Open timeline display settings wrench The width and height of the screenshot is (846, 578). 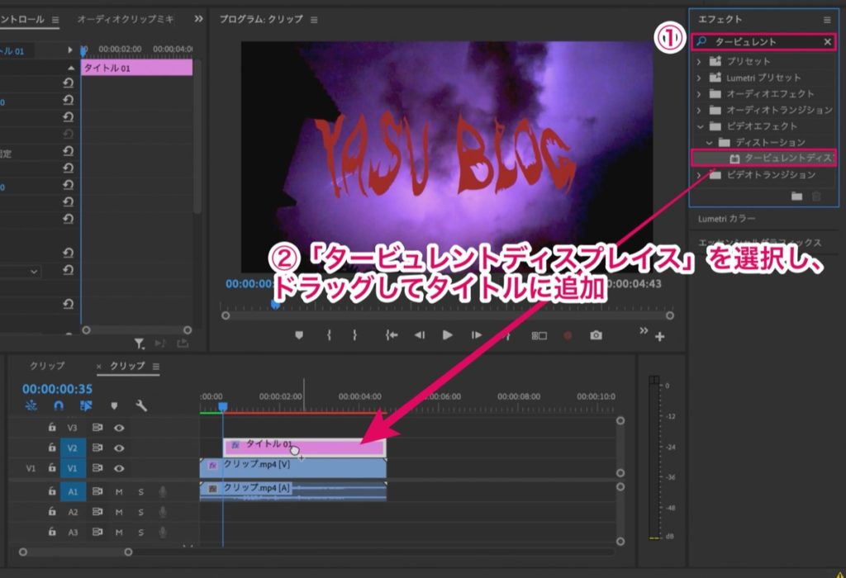[141, 405]
